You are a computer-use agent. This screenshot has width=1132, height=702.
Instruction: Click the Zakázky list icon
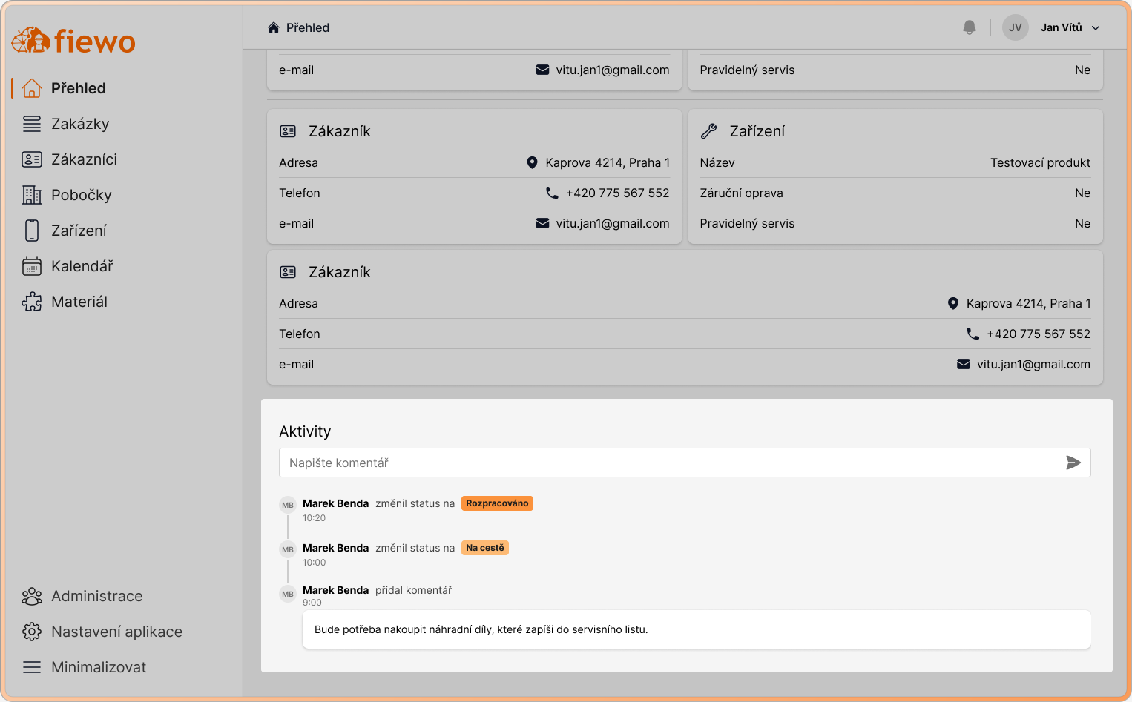point(32,124)
